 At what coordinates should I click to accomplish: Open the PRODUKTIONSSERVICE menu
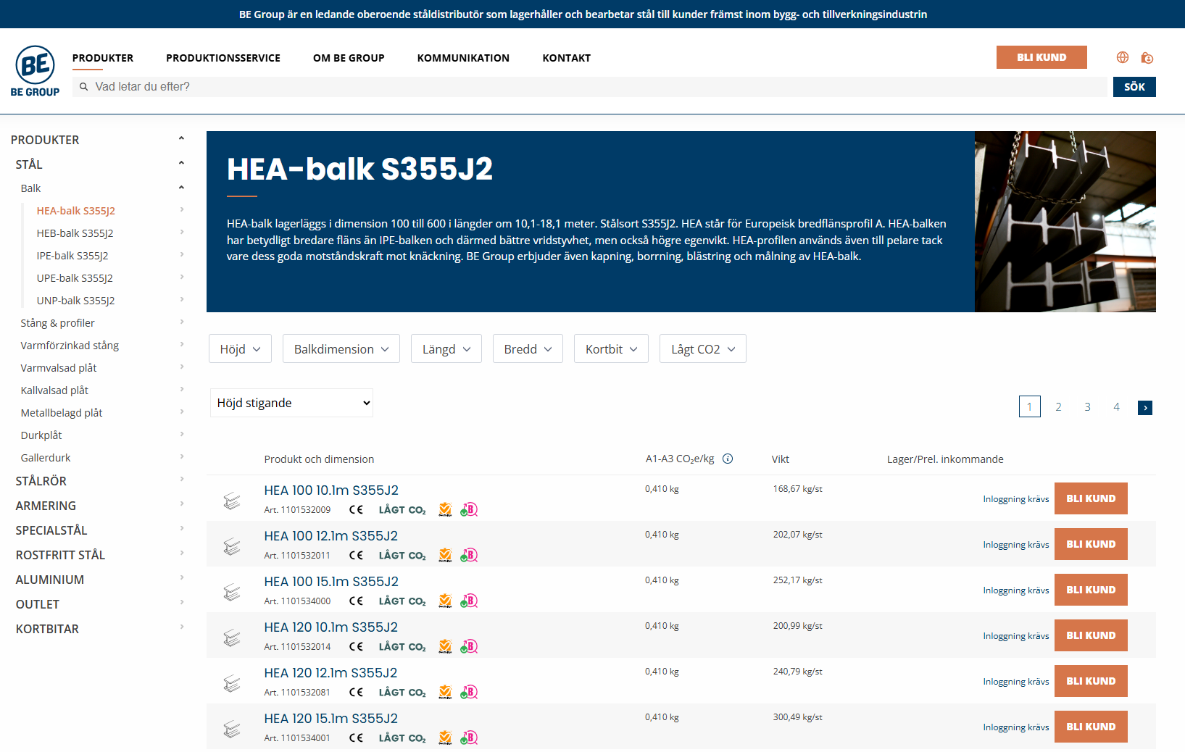tap(223, 58)
